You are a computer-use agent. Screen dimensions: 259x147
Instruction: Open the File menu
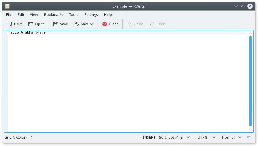(x=9, y=15)
